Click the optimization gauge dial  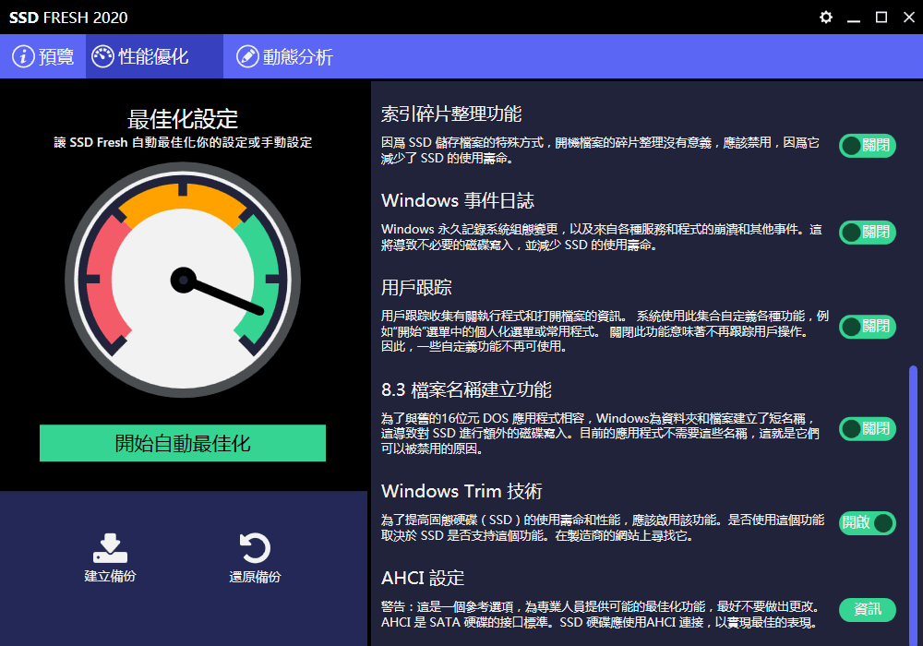pos(183,279)
